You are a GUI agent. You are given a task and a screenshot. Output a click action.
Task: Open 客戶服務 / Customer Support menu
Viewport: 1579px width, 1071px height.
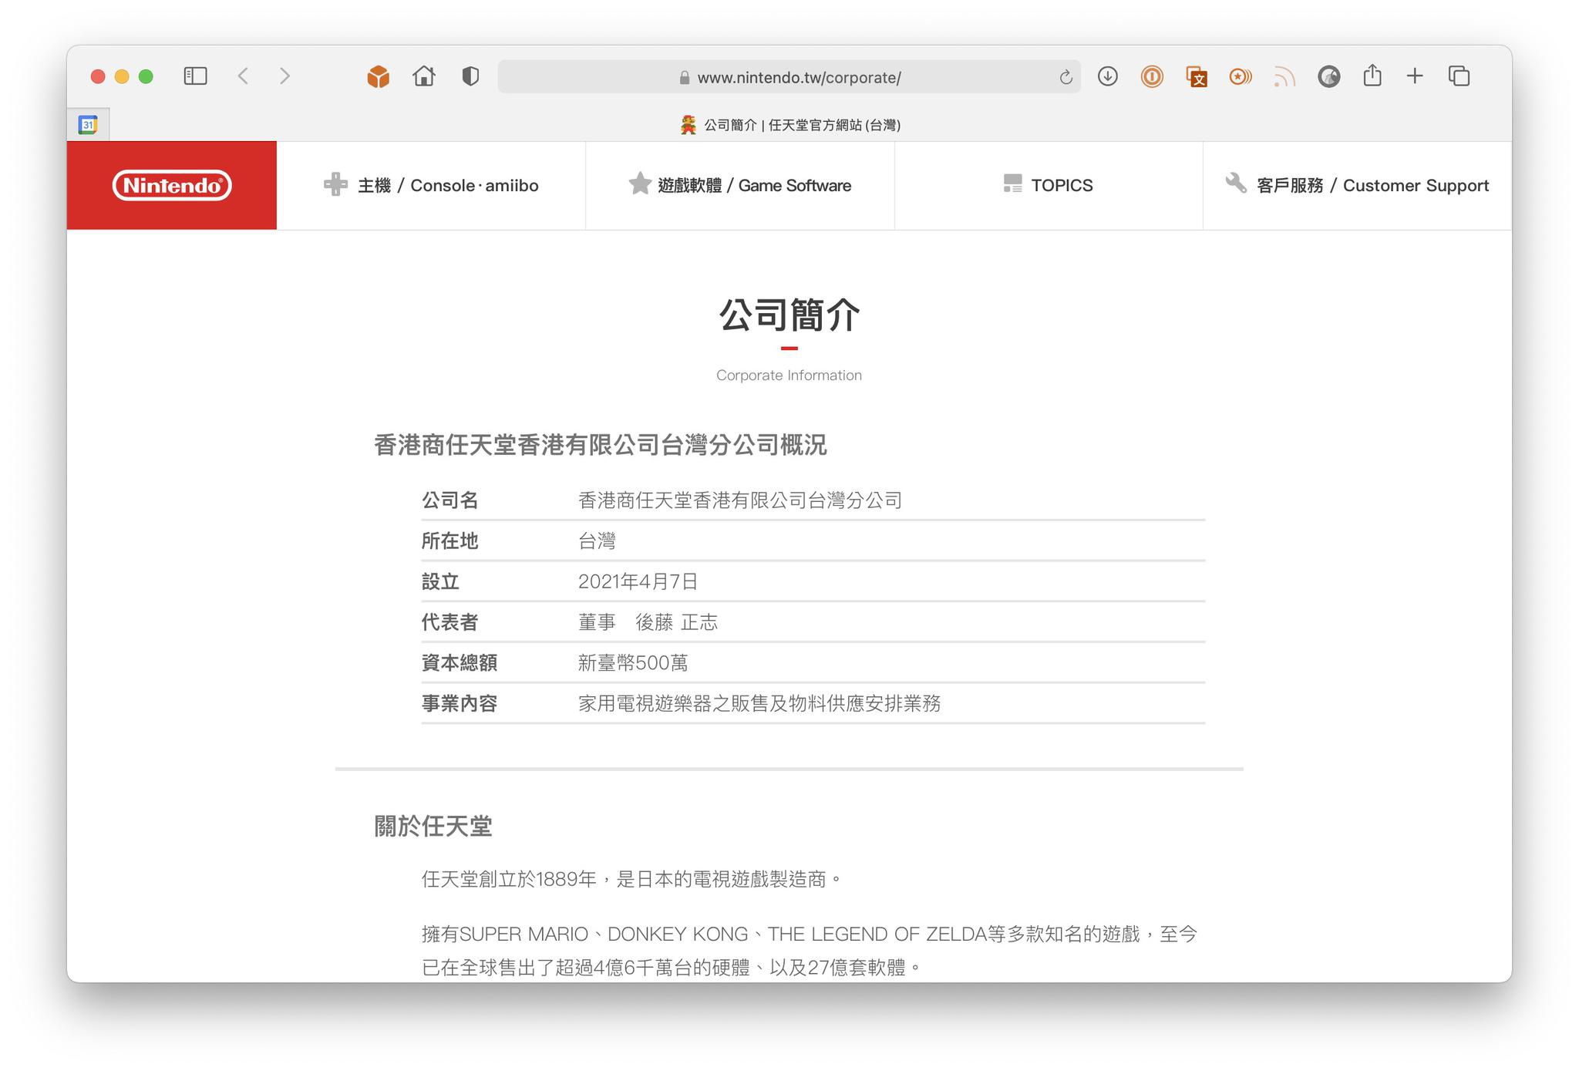click(x=1357, y=185)
